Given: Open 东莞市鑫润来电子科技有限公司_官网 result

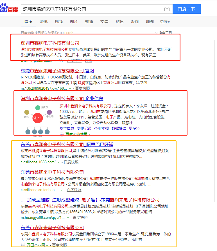Looking at the screenshot, I should 57,71.
